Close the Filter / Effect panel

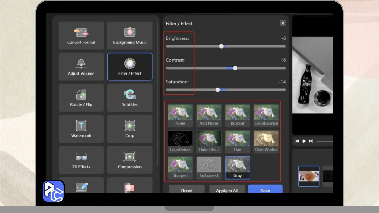coord(282,23)
